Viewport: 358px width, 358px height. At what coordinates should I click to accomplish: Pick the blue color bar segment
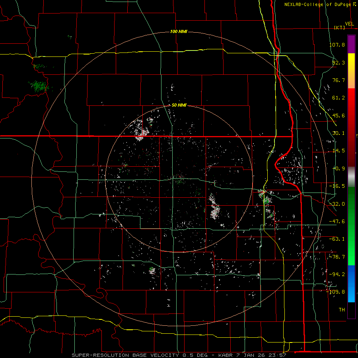(351, 284)
